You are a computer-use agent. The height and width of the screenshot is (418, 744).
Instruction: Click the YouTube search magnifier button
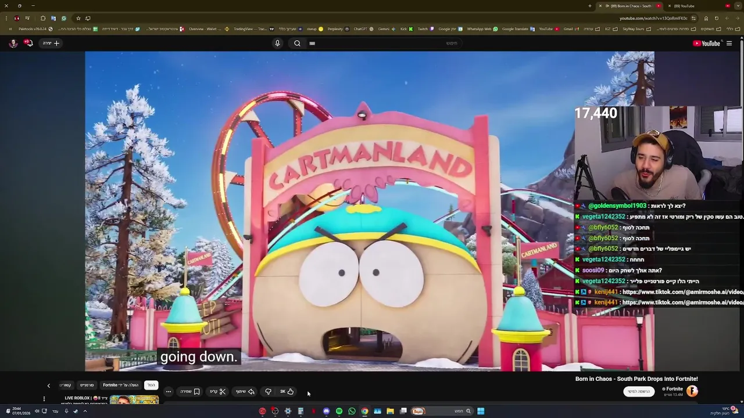point(297,43)
